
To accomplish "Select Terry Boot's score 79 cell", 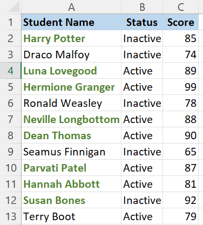I will tap(181, 216).
